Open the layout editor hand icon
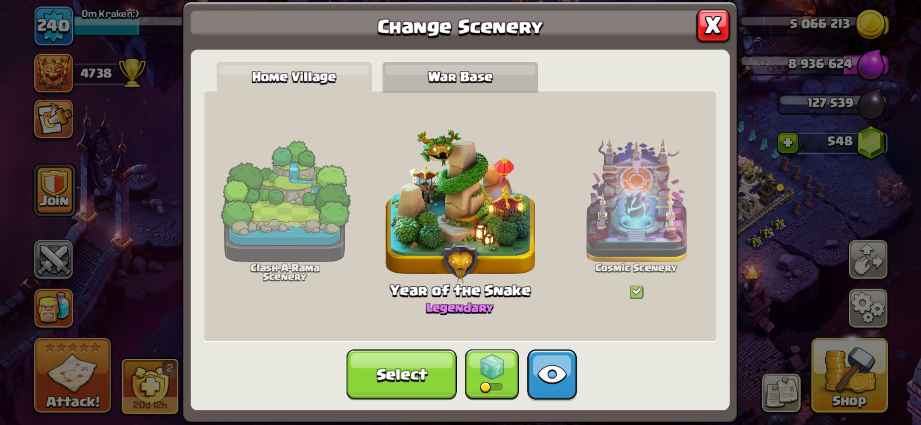The width and height of the screenshot is (921, 425). [x=868, y=259]
